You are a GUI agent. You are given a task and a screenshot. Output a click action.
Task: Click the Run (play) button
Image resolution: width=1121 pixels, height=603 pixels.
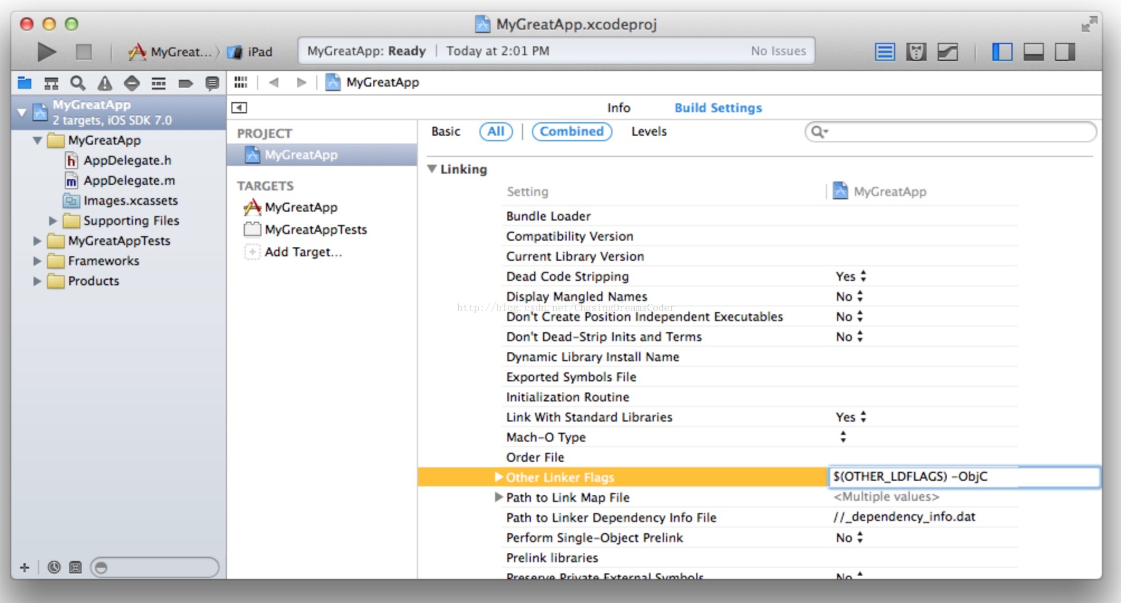point(47,52)
